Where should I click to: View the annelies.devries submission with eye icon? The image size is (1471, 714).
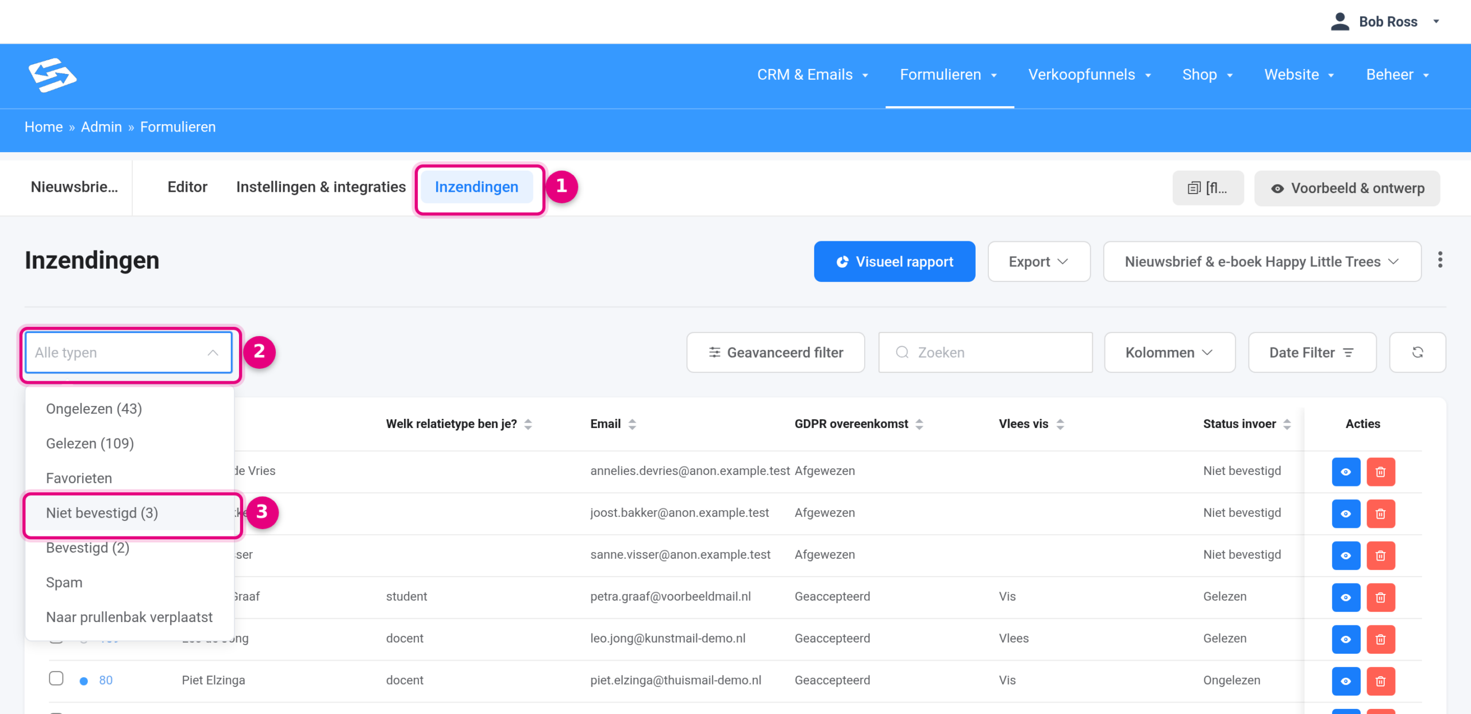[1346, 472]
